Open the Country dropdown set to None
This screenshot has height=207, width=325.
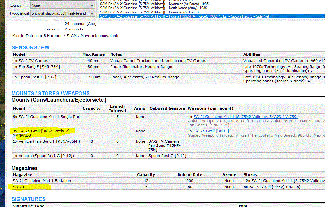pyautogui.click(x=63, y=5)
